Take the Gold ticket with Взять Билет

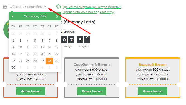tap(153, 91)
